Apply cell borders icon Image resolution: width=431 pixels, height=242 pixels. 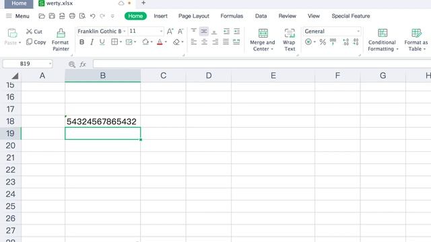(x=114, y=42)
